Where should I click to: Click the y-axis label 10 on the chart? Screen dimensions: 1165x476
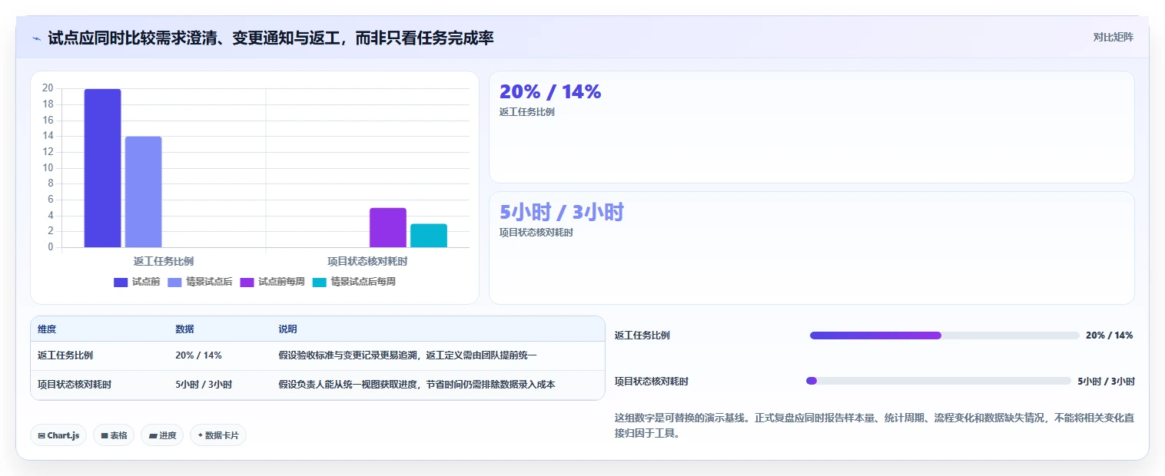pyautogui.click(x=48, y=168)
